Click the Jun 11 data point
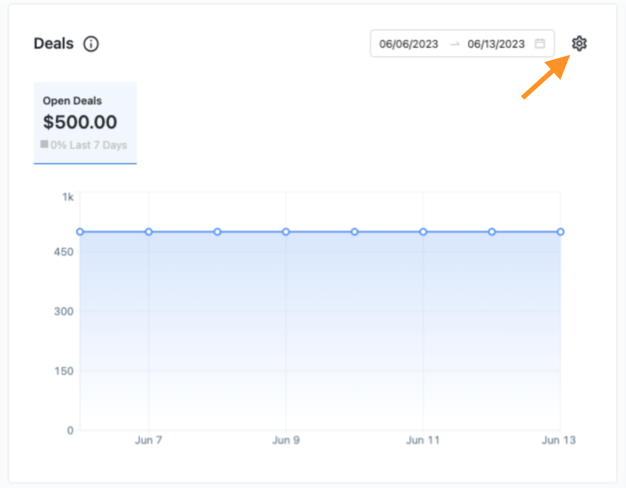Viewport: 626px width, 488px height. point(423,232)
